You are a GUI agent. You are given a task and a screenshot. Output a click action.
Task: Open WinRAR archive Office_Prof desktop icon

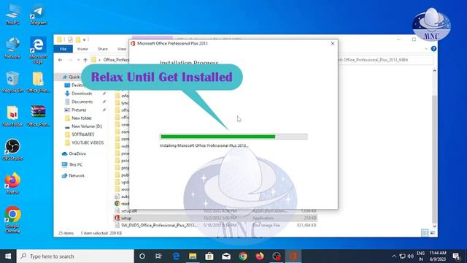tap(38, 115)
